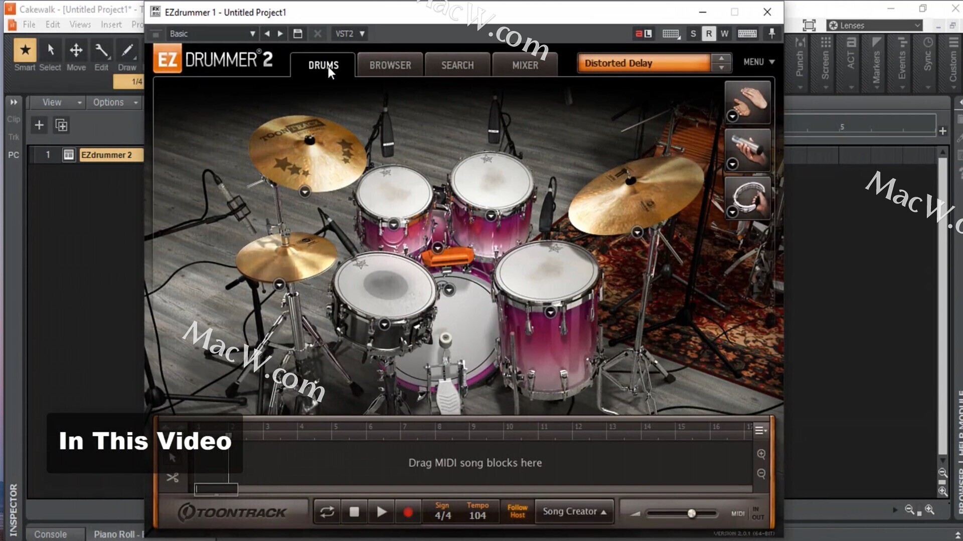Viewport: 963px width, 541px height.
Task: Select the shaker percussion thumbnail
Action: [x=747, y=150]
